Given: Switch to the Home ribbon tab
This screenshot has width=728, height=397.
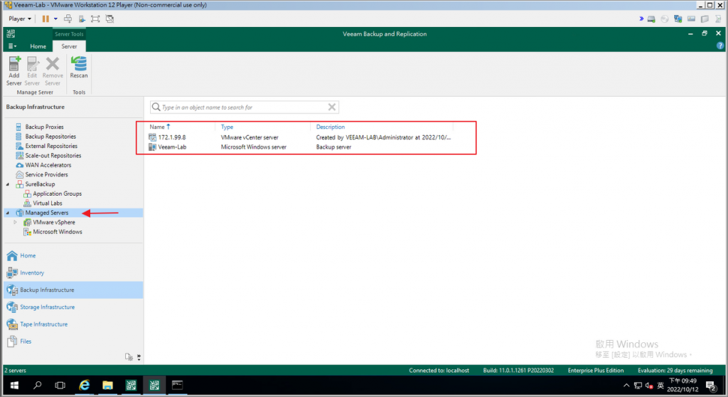Looking at the screenshot, I should coord(38,46).
